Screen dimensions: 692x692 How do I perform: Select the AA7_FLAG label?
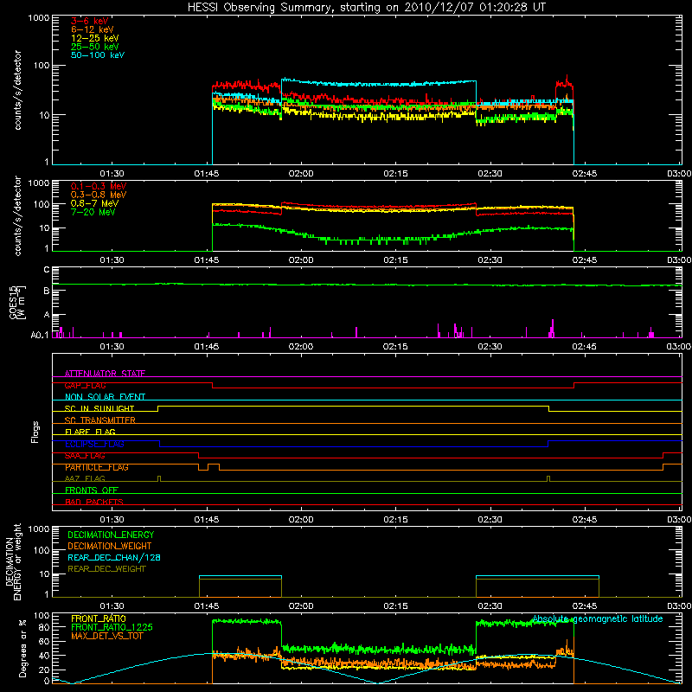pyautogui.click(x=85, y=478)
